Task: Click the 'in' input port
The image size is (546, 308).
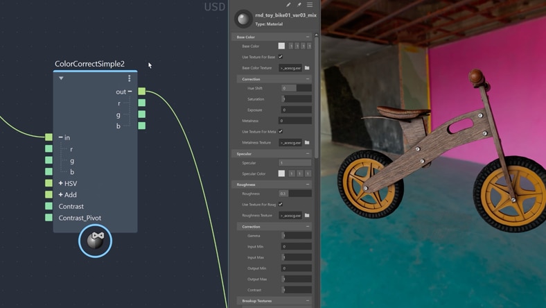Action: [x=49, y=137]
